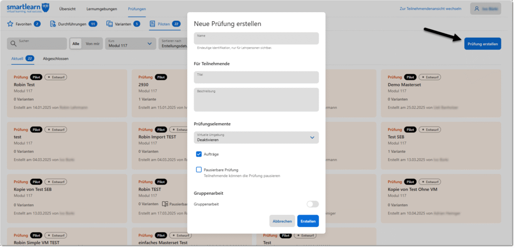Click the search magnifier icon
The image size is (515, 248).
click(13, 44)
